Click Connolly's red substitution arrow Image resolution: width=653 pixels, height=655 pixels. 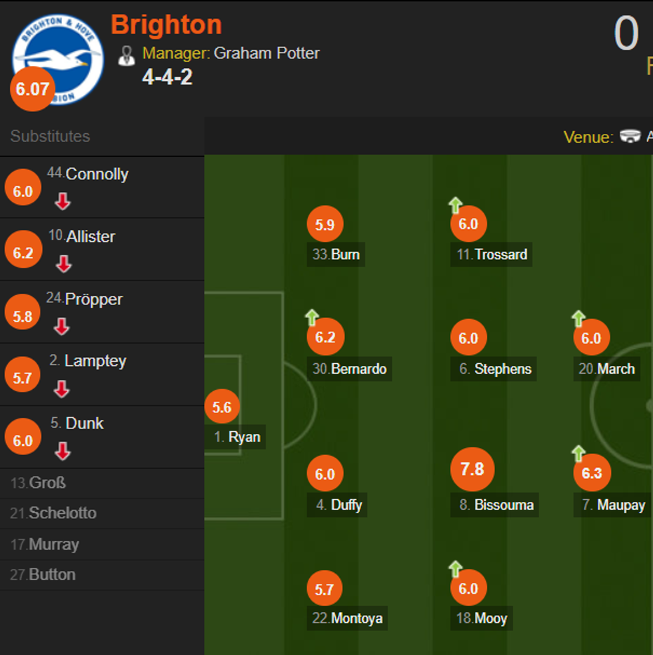pyautogui.click(x=63, y=201)
